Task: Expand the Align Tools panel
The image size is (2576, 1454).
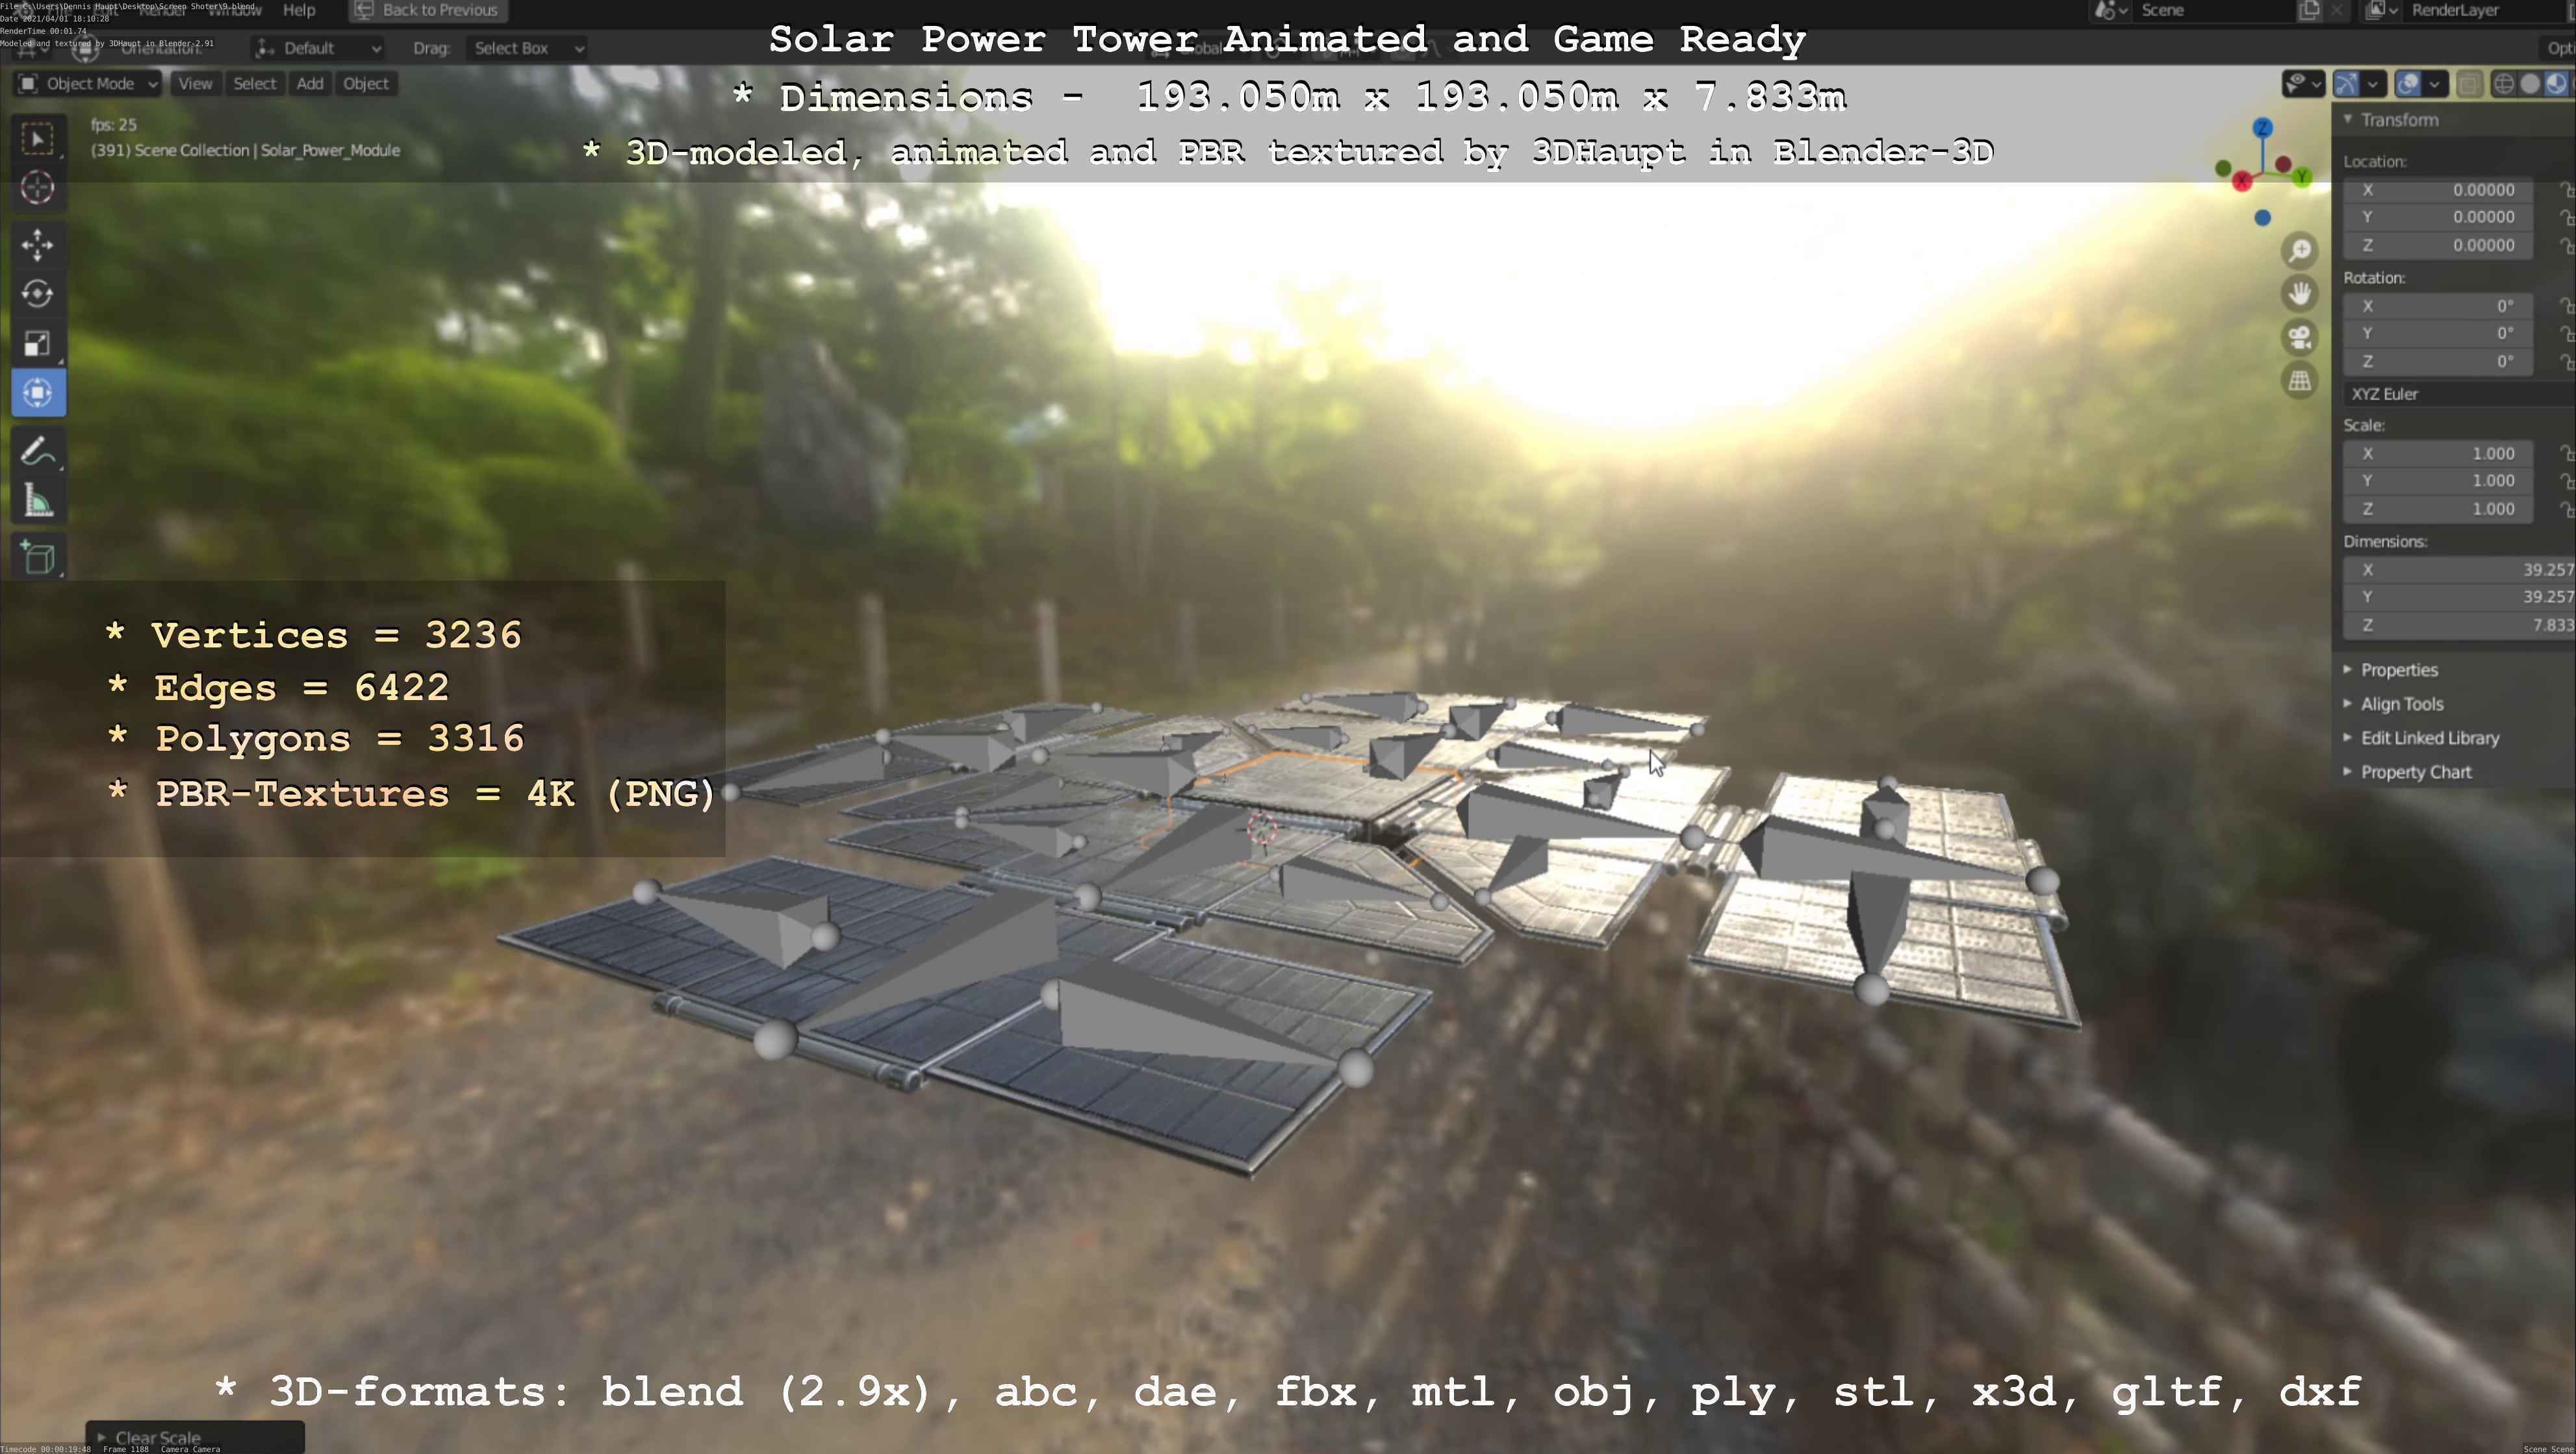Action: tap(2401, 703)
